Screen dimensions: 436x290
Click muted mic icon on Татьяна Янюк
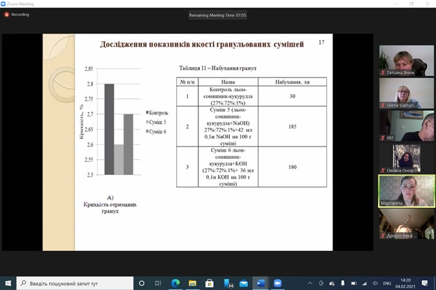tap(383, 72)
